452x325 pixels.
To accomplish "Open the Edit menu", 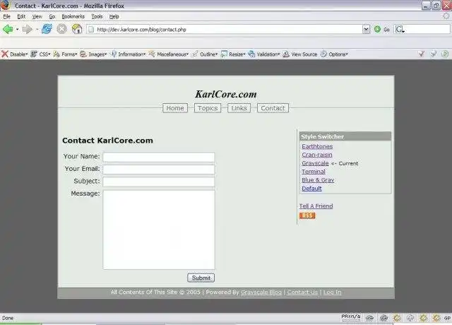I will tap(21, 16).
